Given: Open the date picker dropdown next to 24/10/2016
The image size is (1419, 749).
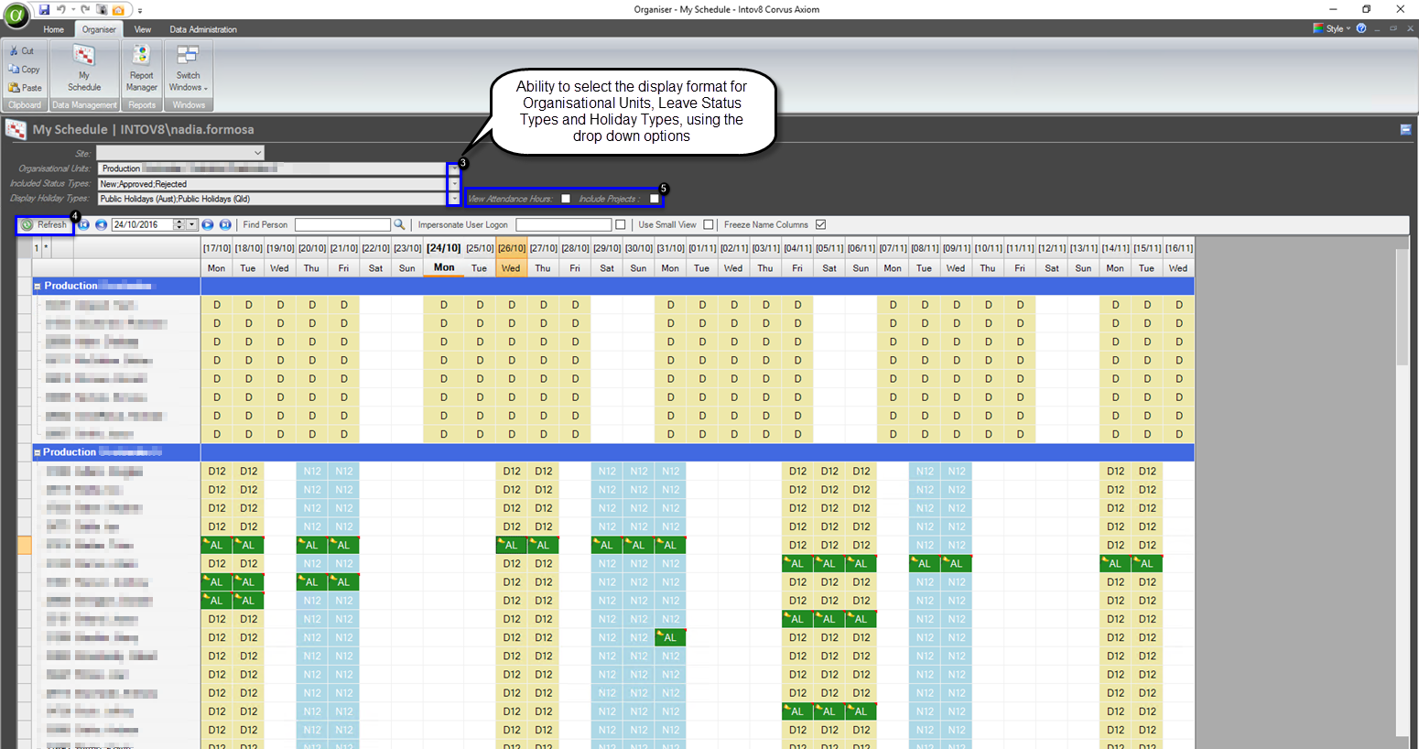Looking at the screenshot, I should click(191, 224).
